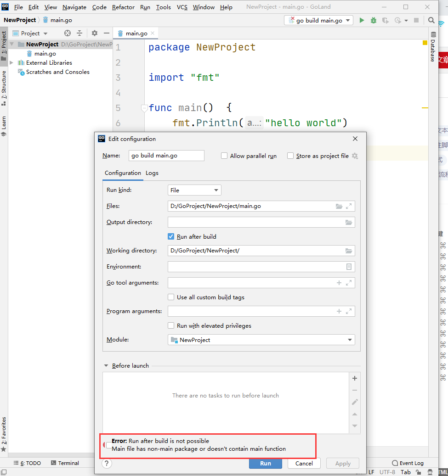Enable Store as project file
The width and height of the screenshot is (448, 476).
click(x=290, y=156)
